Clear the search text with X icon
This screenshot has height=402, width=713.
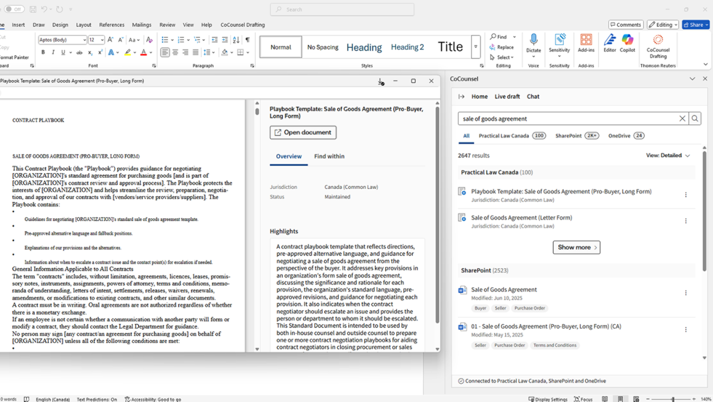(682, 119)
